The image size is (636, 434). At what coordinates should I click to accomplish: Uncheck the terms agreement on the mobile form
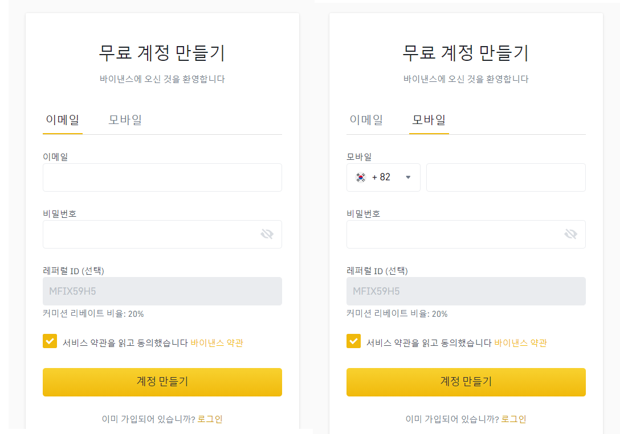click(353, 341)
